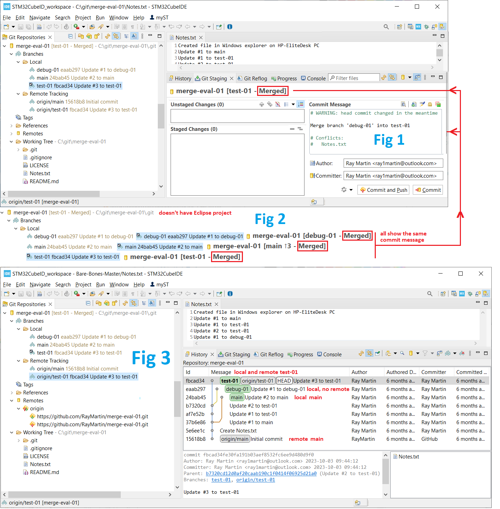
Task: Click Create new Git repository icon in top window
Action: click(x=97, y=36)
